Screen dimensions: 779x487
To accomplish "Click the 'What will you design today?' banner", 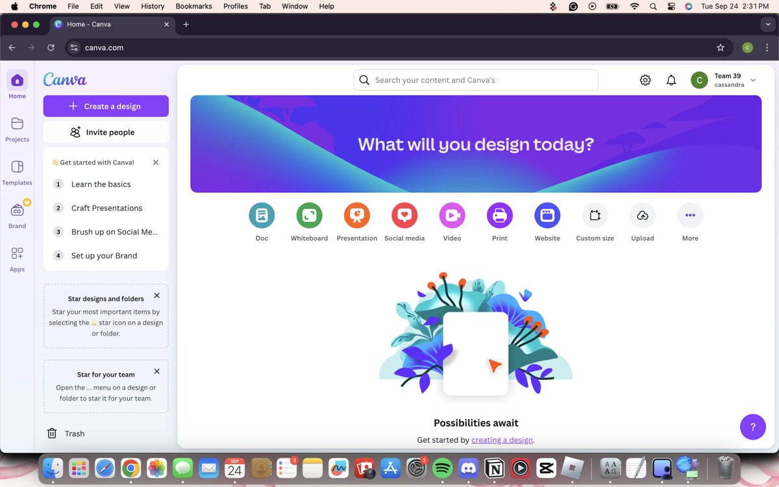I will 476,144.
